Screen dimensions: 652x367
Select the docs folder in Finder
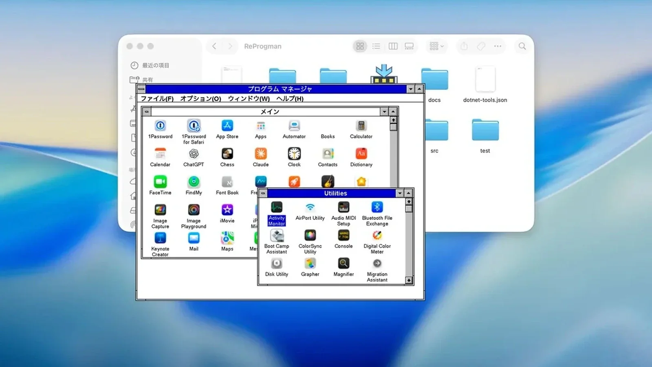tap(434, 80)
